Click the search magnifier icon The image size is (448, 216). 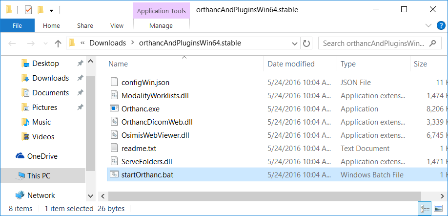(432, 43)
